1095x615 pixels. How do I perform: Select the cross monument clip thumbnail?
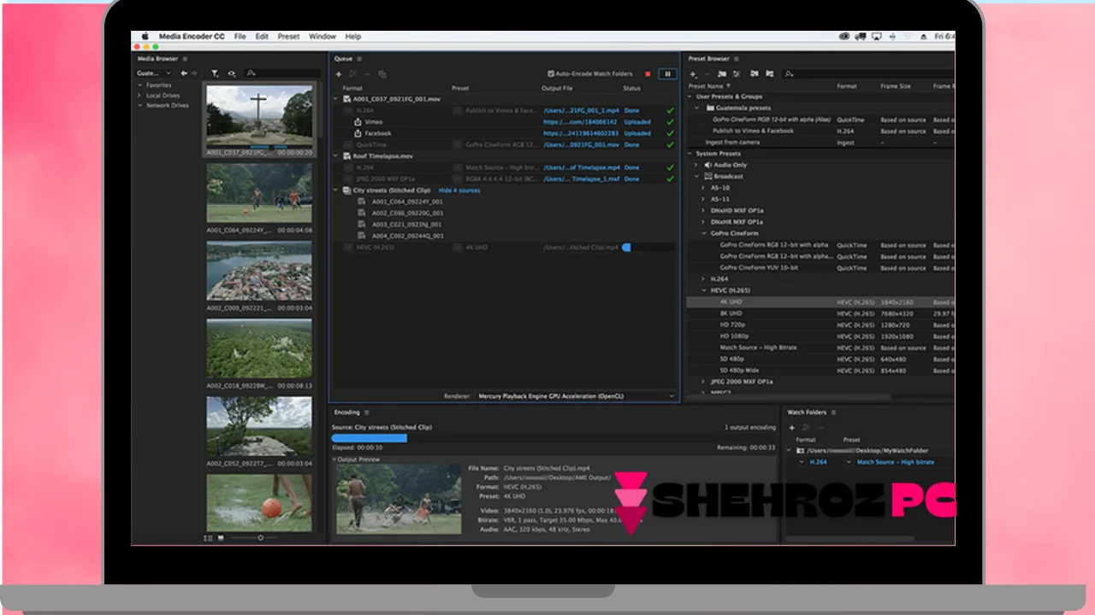(x=259, y=116)
